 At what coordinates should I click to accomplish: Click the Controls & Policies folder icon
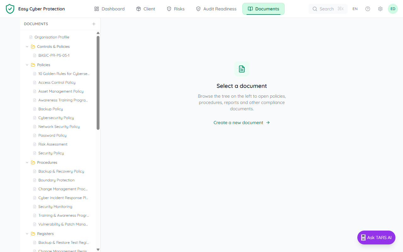pyautogui.click(x=33, y=47)
